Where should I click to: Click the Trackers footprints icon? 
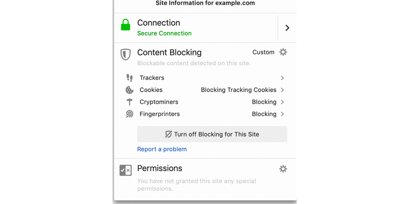(x=129, y=78)
